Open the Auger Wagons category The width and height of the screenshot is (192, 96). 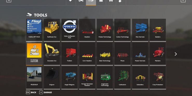pos(70,78)
